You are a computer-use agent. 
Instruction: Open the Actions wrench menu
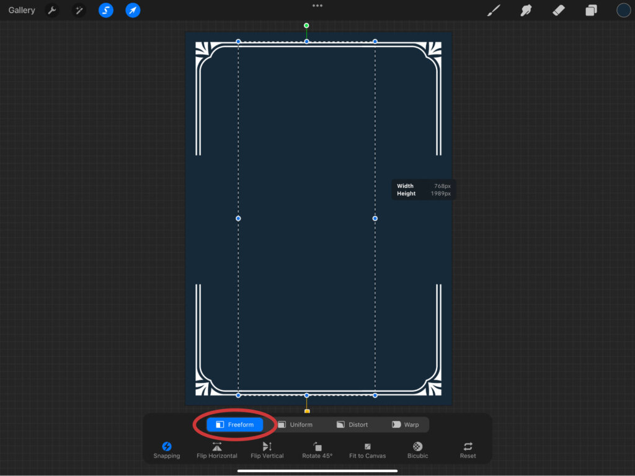tap(52, 11)
